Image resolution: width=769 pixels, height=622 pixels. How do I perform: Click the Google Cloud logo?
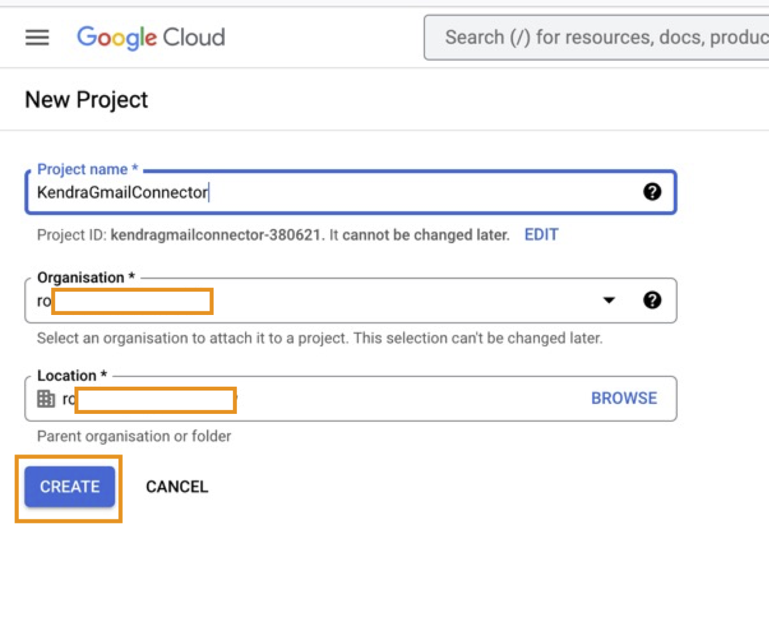151,37
